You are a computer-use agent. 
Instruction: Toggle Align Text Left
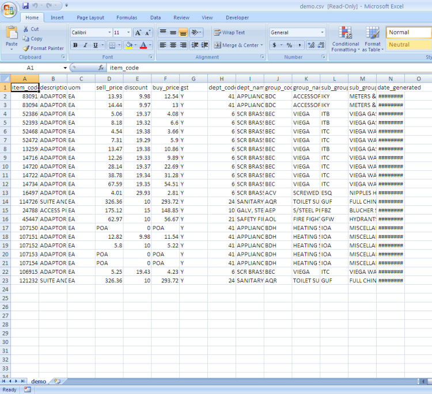pos(163,45)
